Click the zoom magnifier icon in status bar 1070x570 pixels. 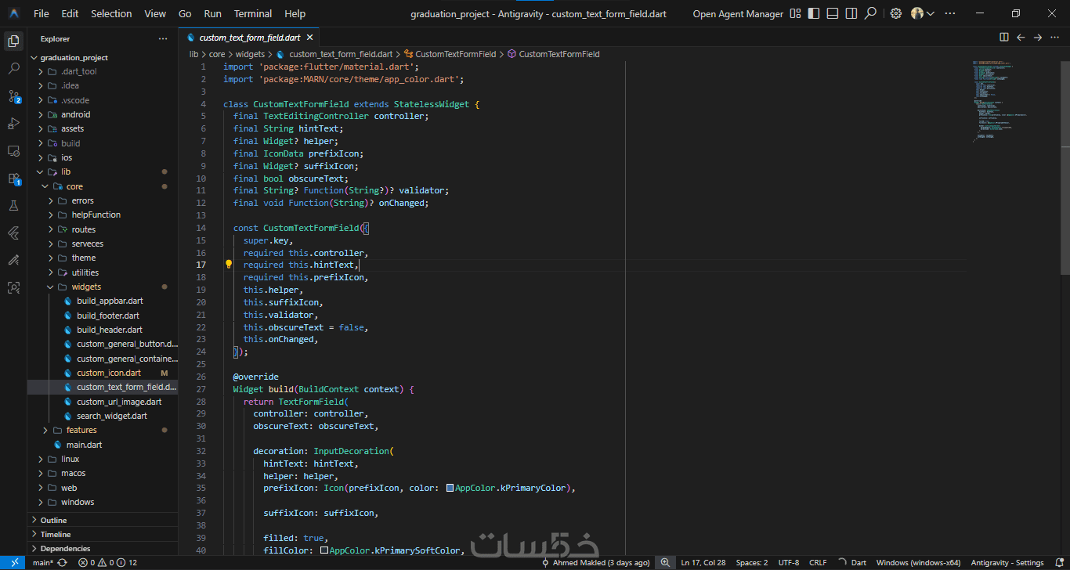point(665,562)
